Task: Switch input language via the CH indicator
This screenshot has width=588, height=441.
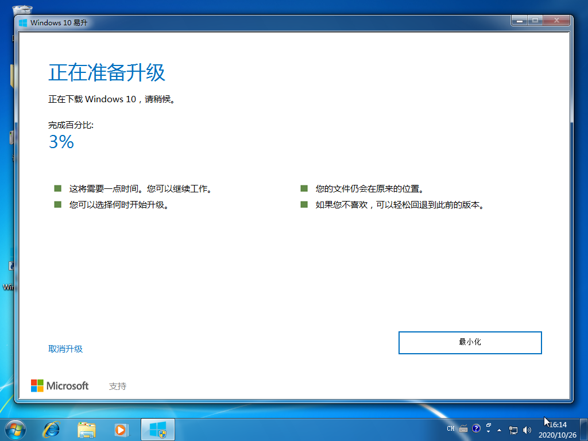Action: [451, 428]
